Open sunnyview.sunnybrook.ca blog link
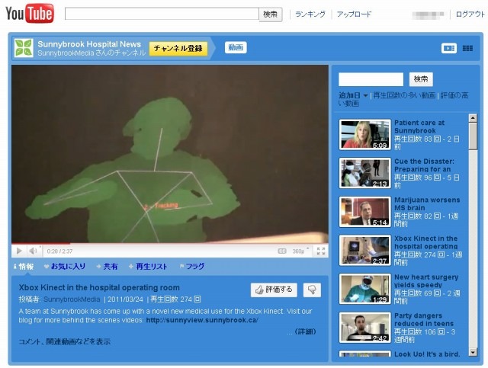The image size is (488, 368). [x=202, y=320]
